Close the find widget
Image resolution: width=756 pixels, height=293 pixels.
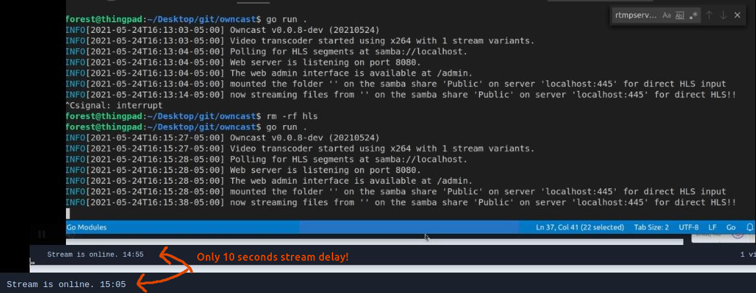tap(737, 15)
